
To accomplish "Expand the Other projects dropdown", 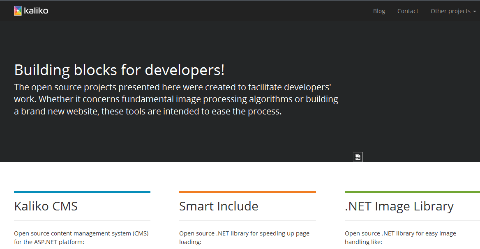I will 453,11.
